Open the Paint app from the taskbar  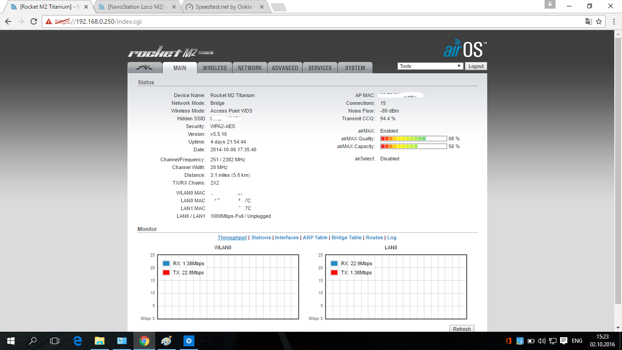click(167, 341)
